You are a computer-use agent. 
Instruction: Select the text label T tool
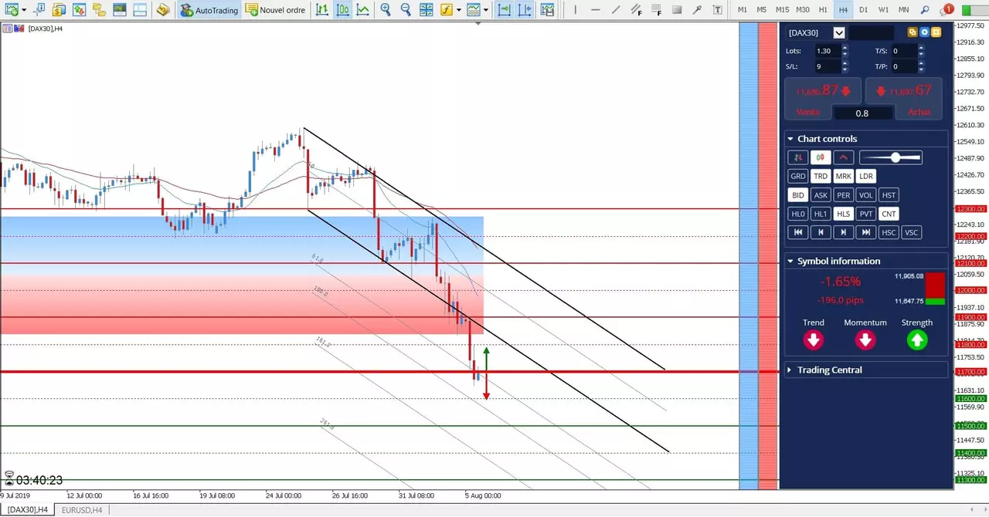click(x=717, y=10)
